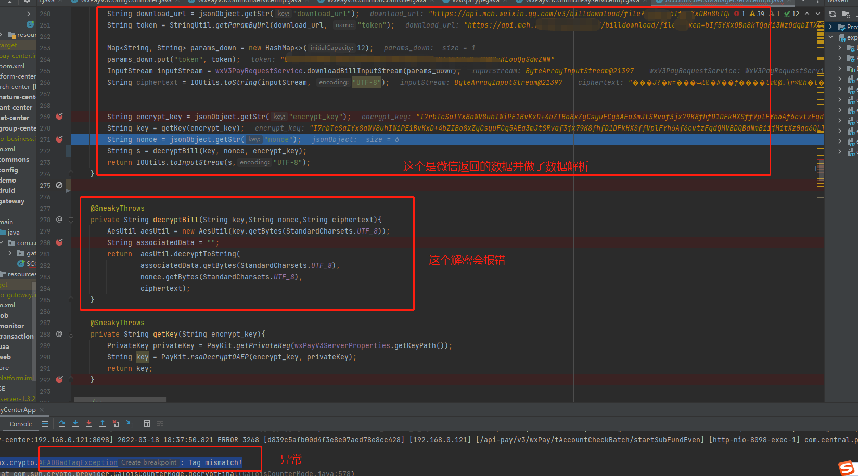The image size is (858, 476).
Task: Select the monitor module in project tree
Action: pos(12,326)
